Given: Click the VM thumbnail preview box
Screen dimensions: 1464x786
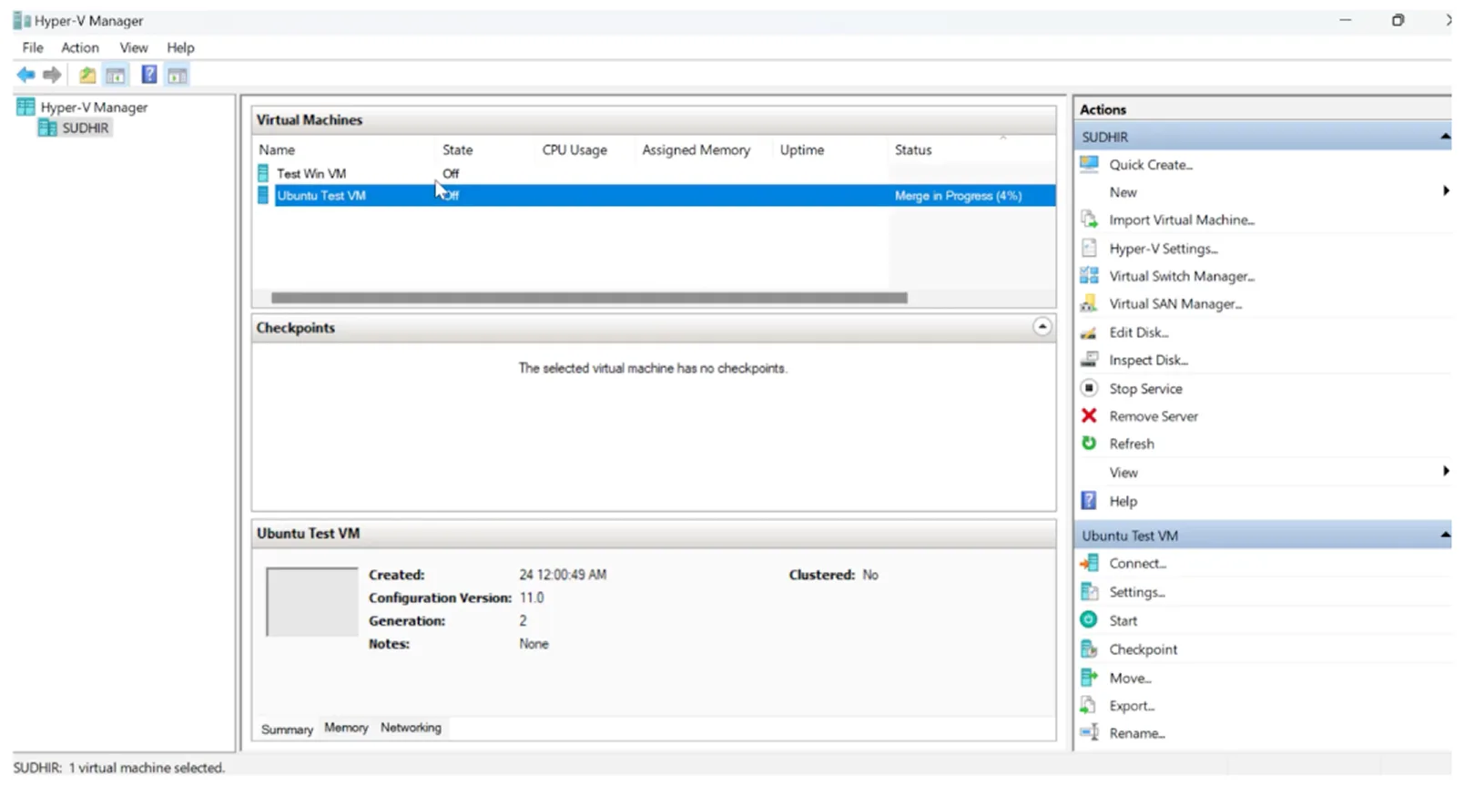Looking at the screenshot, I should (312, 602).
